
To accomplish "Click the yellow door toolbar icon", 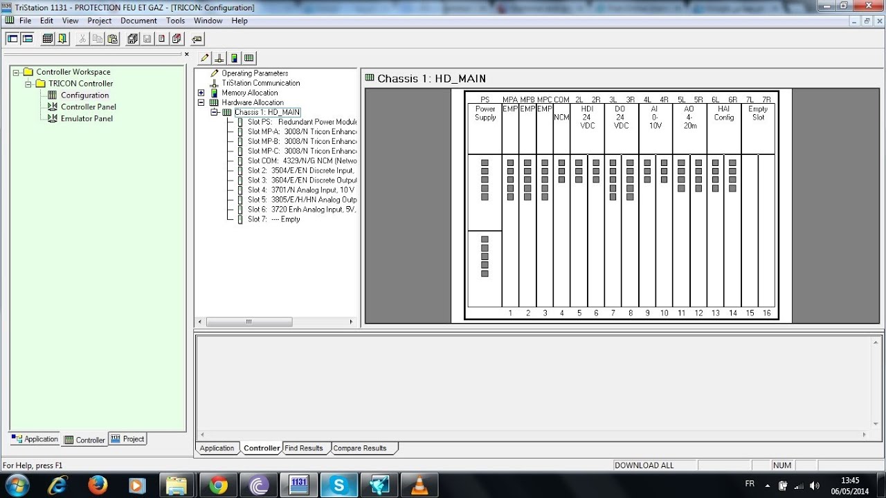I will point(63,39).
